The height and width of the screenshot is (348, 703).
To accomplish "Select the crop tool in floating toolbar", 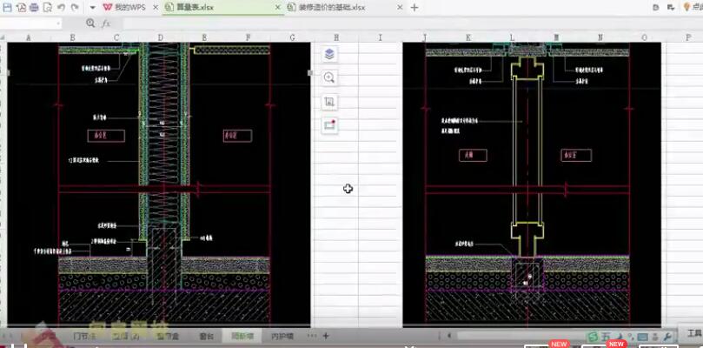I will 329,102.
